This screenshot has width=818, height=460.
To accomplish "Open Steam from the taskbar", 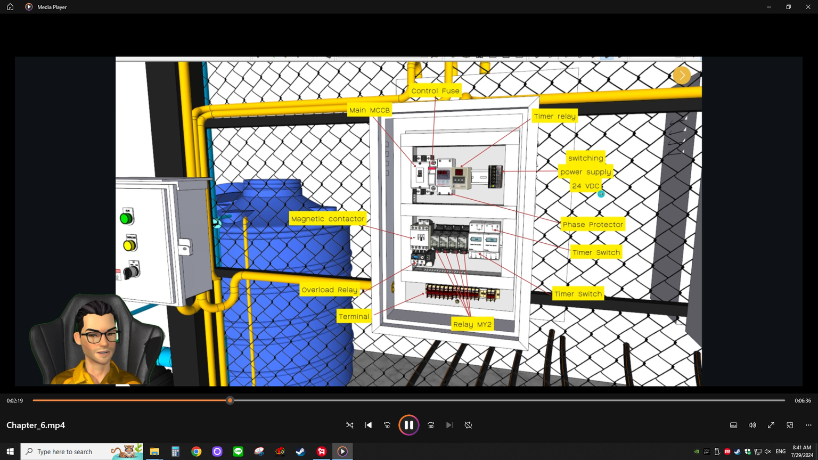I will pyautogui.click(x=300, y=451).
